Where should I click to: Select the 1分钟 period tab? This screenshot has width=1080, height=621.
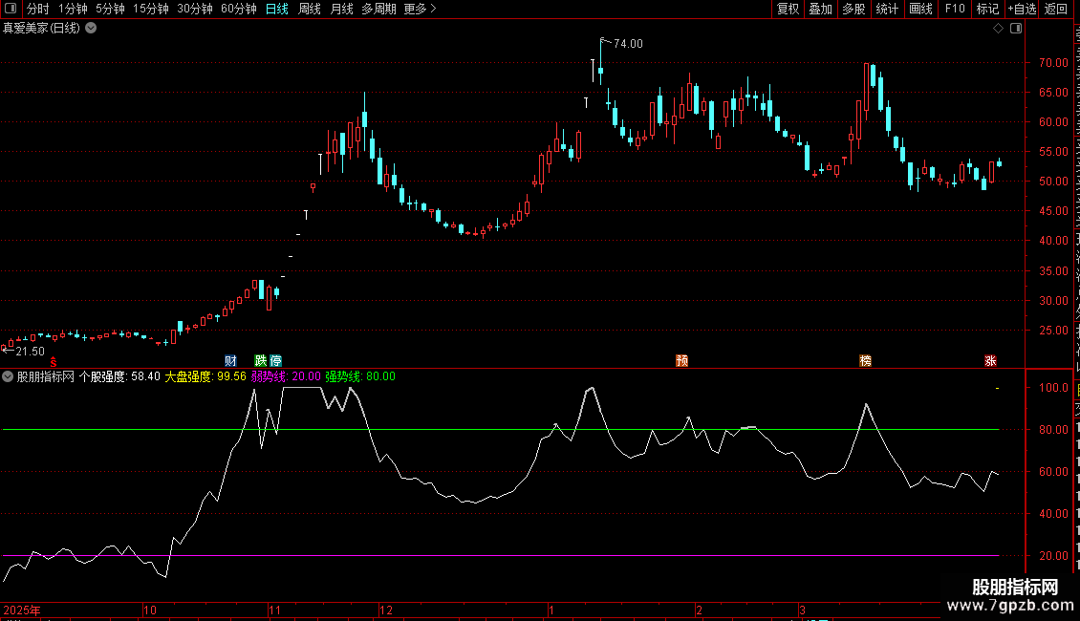(x=73, y=9)
